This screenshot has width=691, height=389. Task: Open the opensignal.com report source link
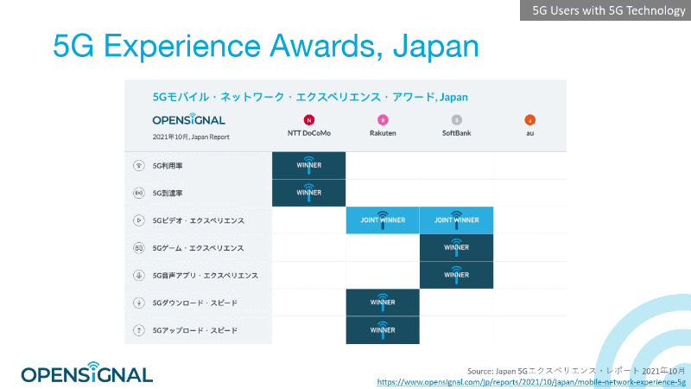531,382
